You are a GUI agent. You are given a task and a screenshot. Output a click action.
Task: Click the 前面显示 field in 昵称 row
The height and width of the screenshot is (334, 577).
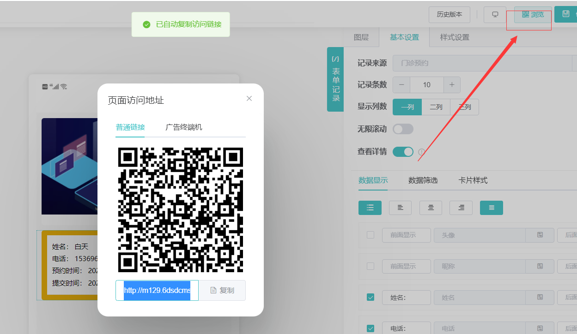407,267
